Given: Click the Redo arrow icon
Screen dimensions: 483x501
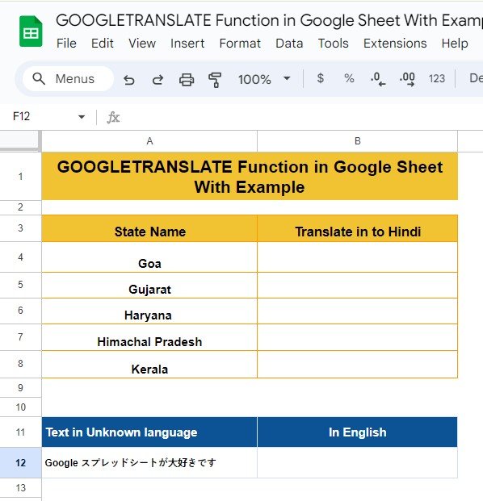Looking at the screenshot, I should (157, 79).
